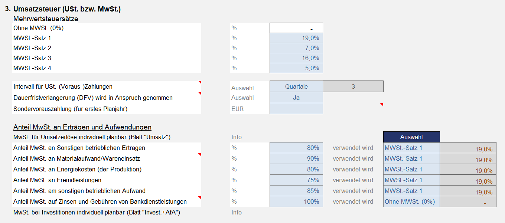Open the Quartale interval selection cell

(x=296, y=86)
